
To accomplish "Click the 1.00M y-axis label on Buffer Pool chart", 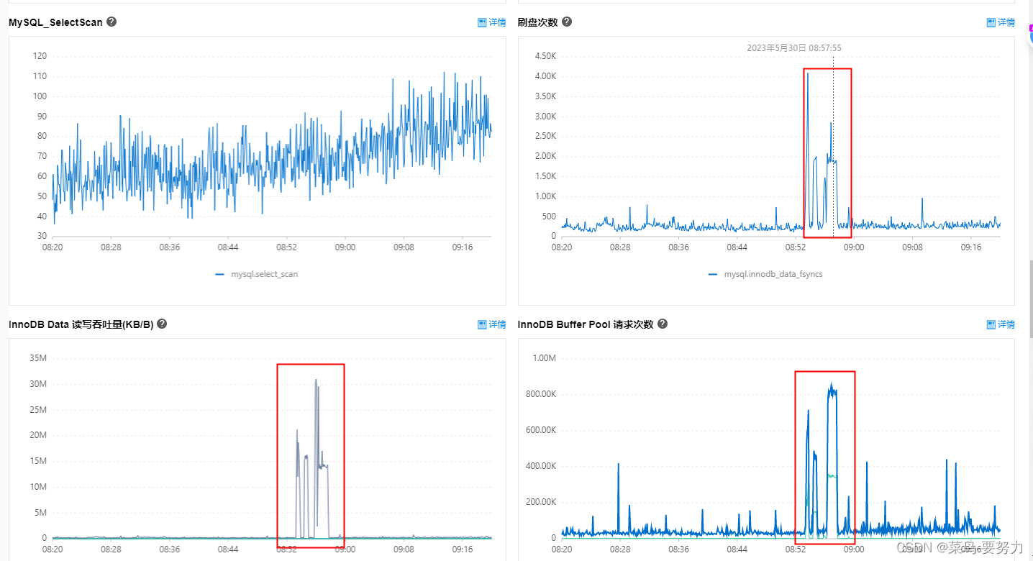I will (544, 358).
